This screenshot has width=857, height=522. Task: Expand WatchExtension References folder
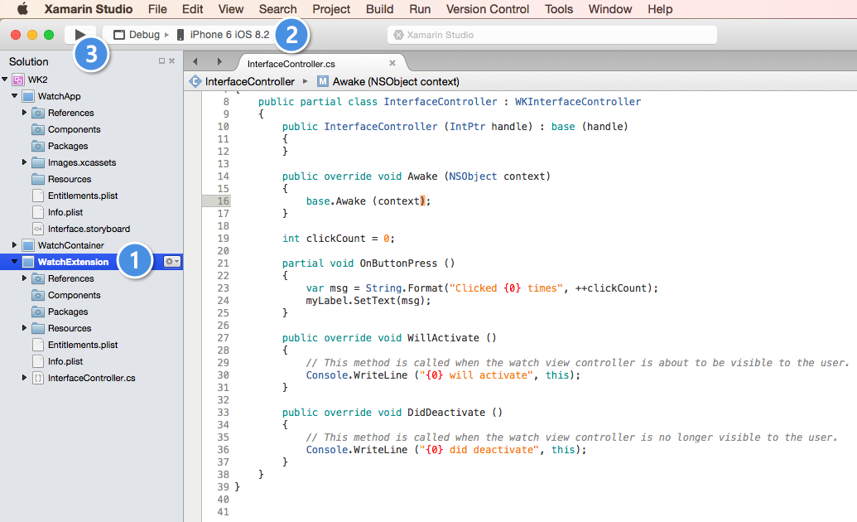[24, 278]
